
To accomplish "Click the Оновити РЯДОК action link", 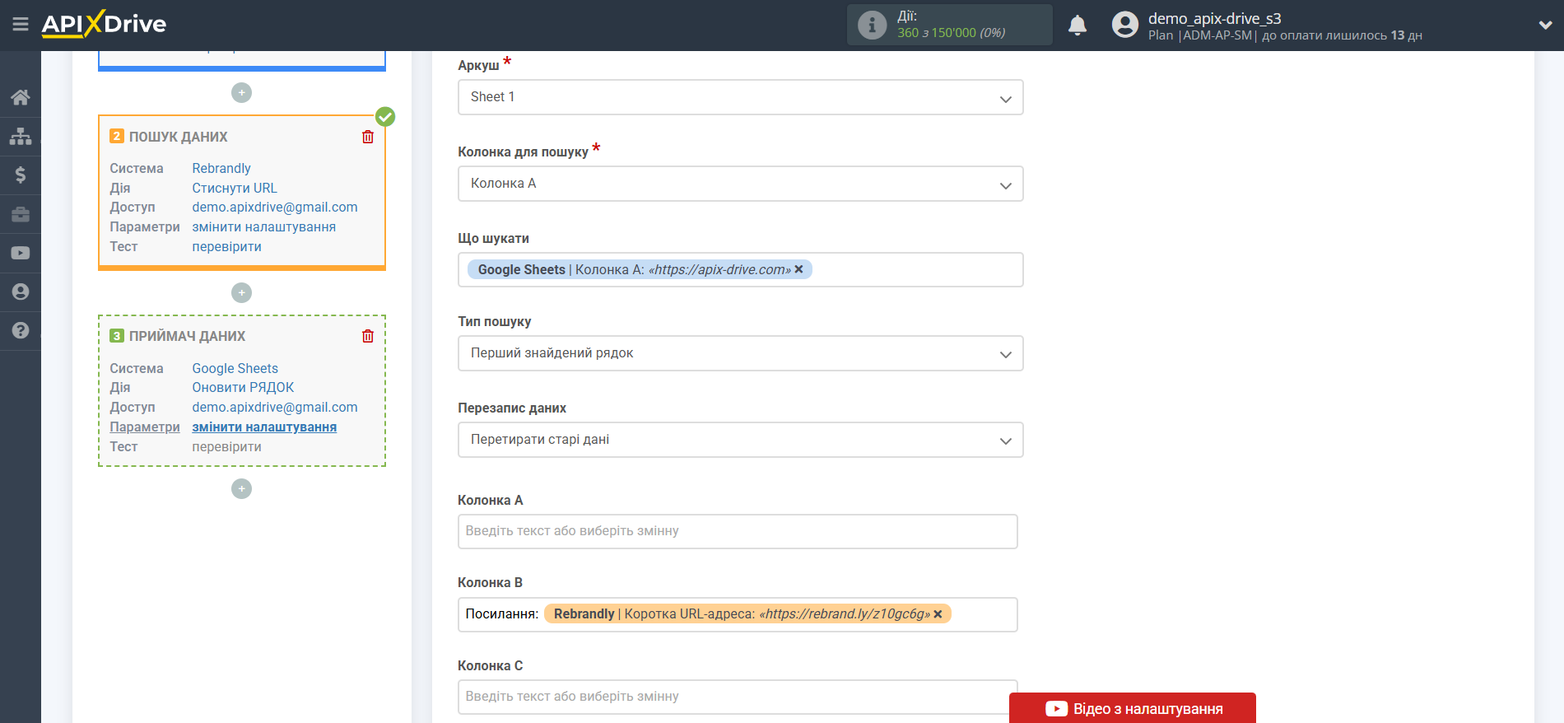I will pyautogui.click(x=243, y=387).
